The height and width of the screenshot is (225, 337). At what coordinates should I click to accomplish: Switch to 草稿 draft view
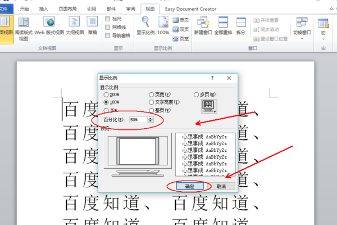coord(93,26)
